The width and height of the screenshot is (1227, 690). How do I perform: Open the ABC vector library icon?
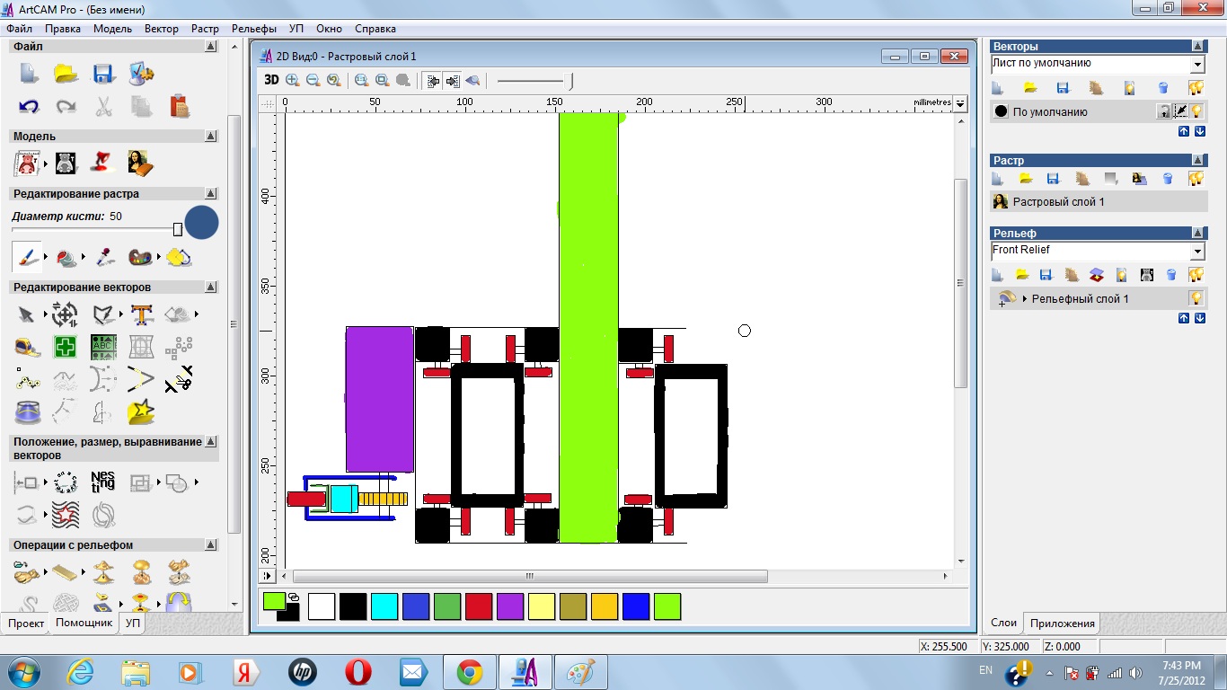pos(103,347)
